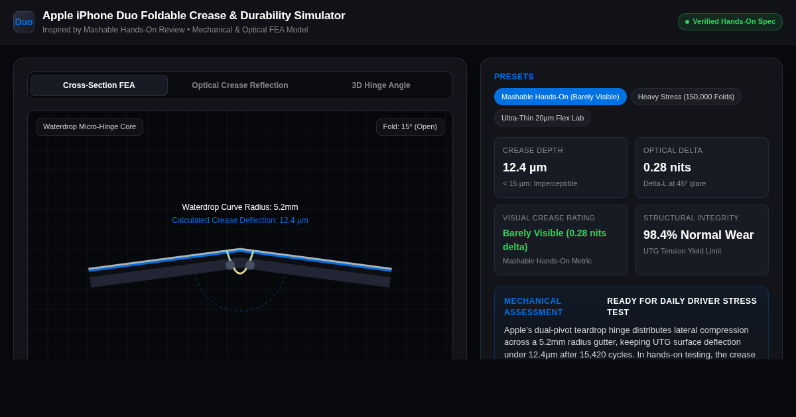The width and height of the screenshot is (796, 417).
Task: Select the 3D Hinge Angle tab
Action: click(381, 85)
